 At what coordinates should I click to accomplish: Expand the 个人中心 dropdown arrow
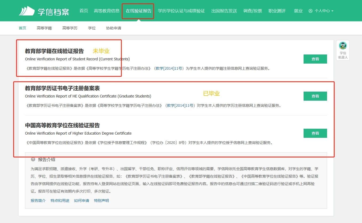332,11
